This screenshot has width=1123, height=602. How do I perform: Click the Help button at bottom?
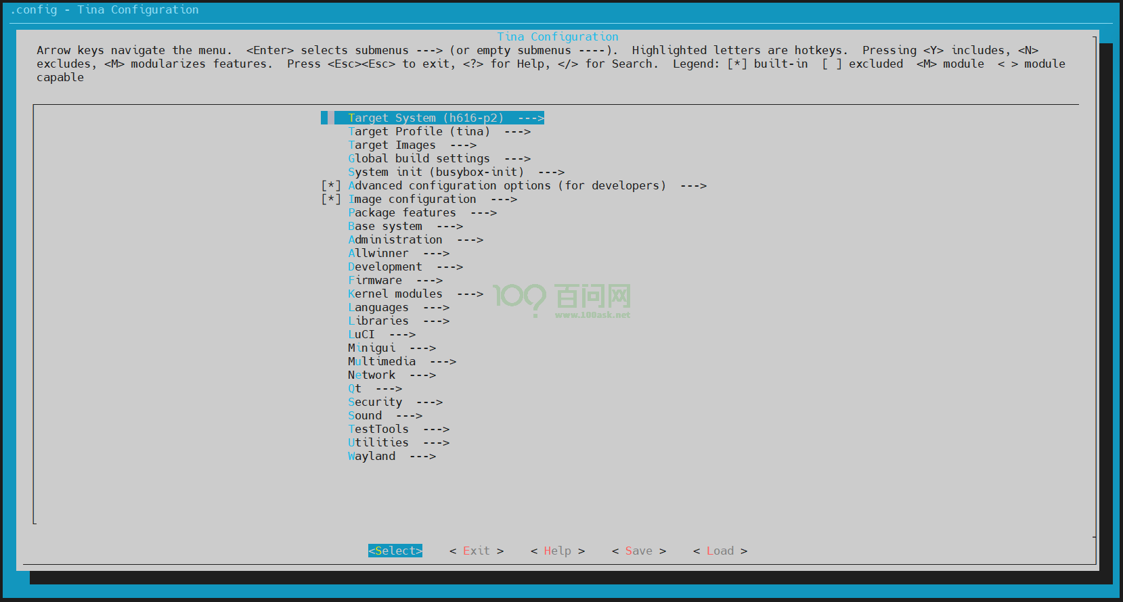pyautogui.click(x=557, y=551)
